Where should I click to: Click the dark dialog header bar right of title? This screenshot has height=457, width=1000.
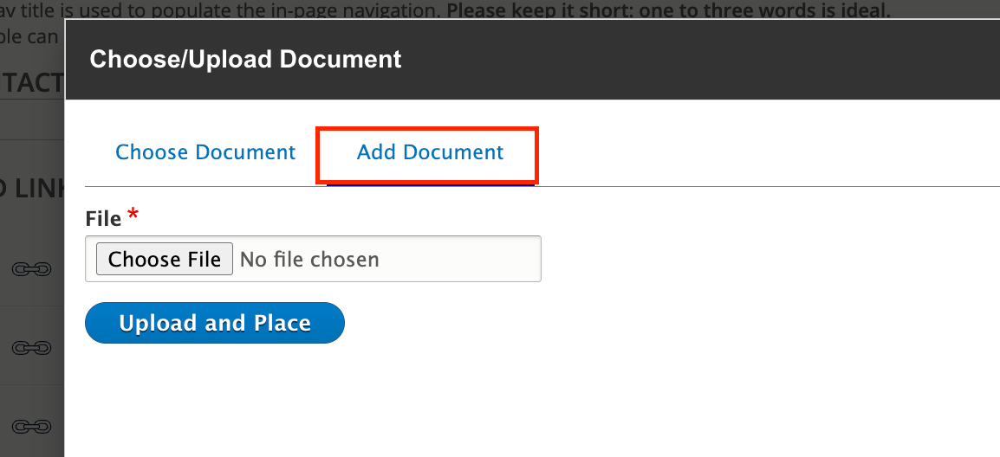pyautogui.click(x=693, y=59)
